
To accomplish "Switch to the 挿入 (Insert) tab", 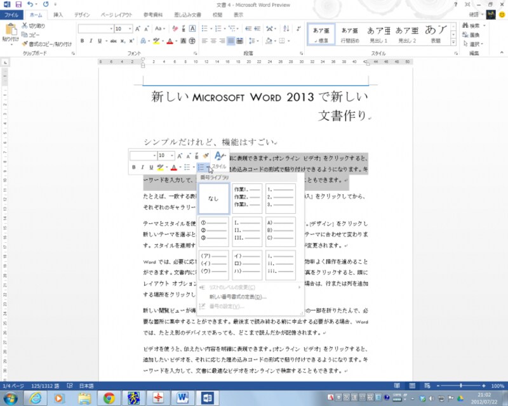I will pyautogui.click(x=58, y=14).
